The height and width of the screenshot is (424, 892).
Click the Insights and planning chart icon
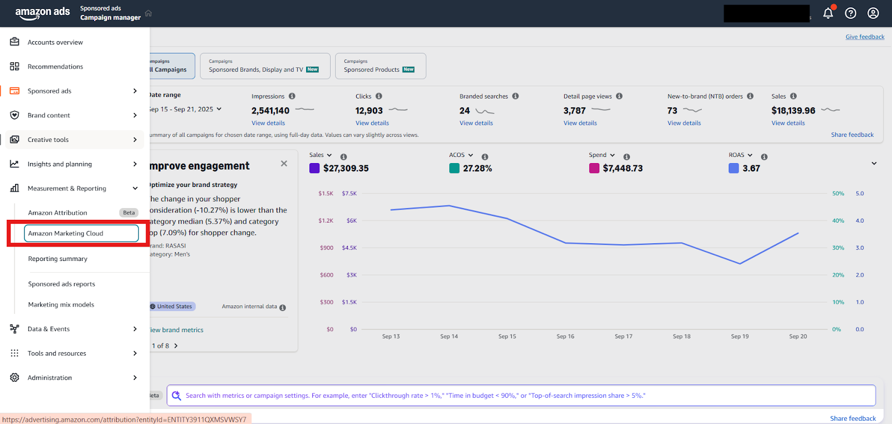[x=14, y=164]
